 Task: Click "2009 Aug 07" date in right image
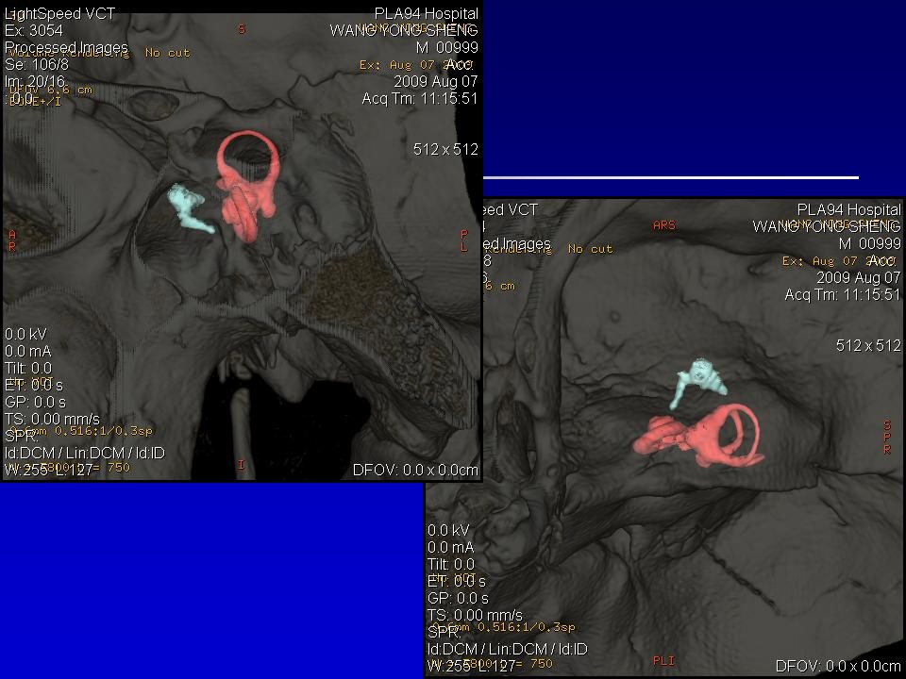click(x=859, y=277)
